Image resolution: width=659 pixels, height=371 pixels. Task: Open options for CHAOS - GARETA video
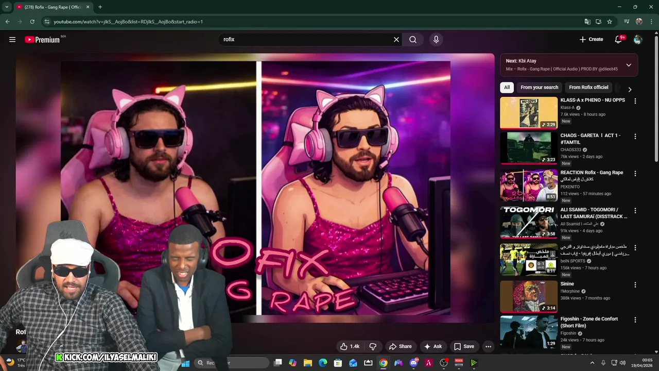coord(635,137)
